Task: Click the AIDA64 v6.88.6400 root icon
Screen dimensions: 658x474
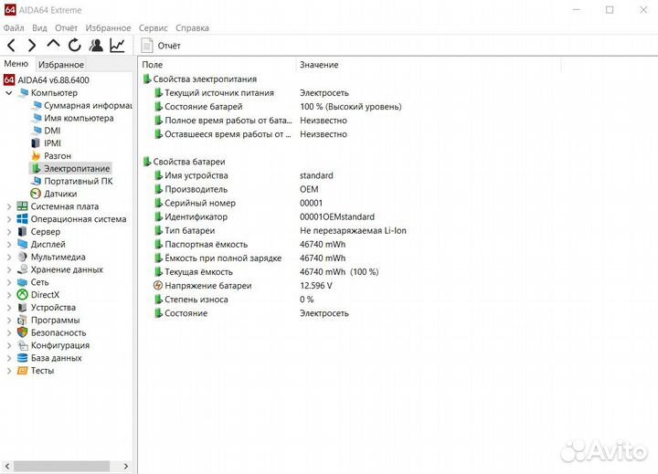Action: pos(9,79)
